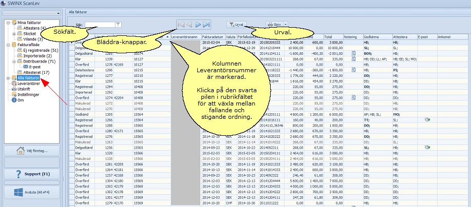Go to the last invoice record
Screen dimensions: 471x207
pos(206,25)
